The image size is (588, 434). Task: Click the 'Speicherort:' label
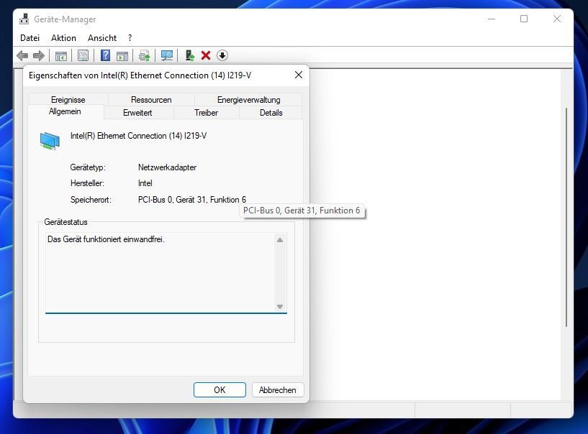pos(91,200)
